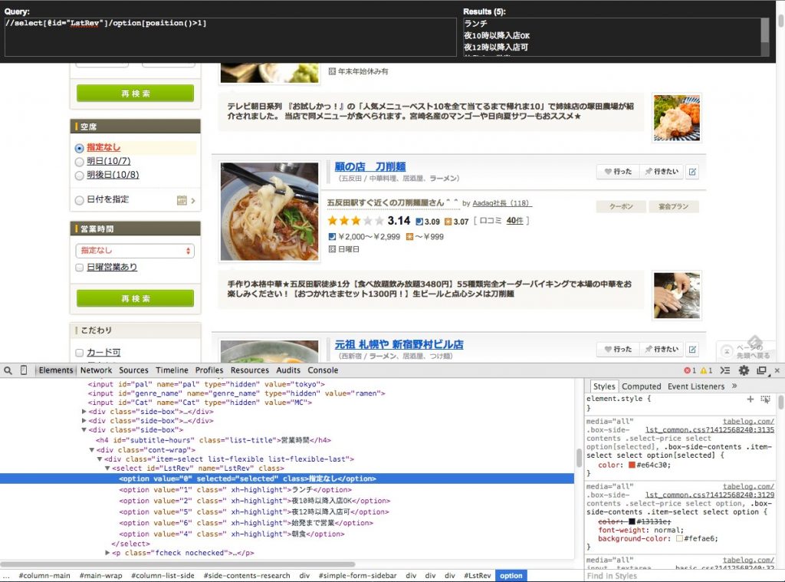The width and height of the screenshot is (785, 582).
Task: Open the Sources tab
Action: click(x=133, y=370)
